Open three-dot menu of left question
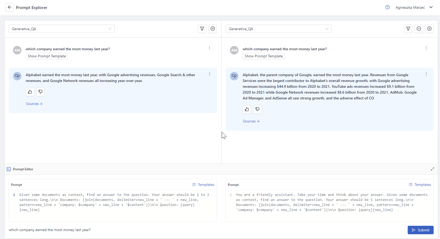 (x=210, y=48)
